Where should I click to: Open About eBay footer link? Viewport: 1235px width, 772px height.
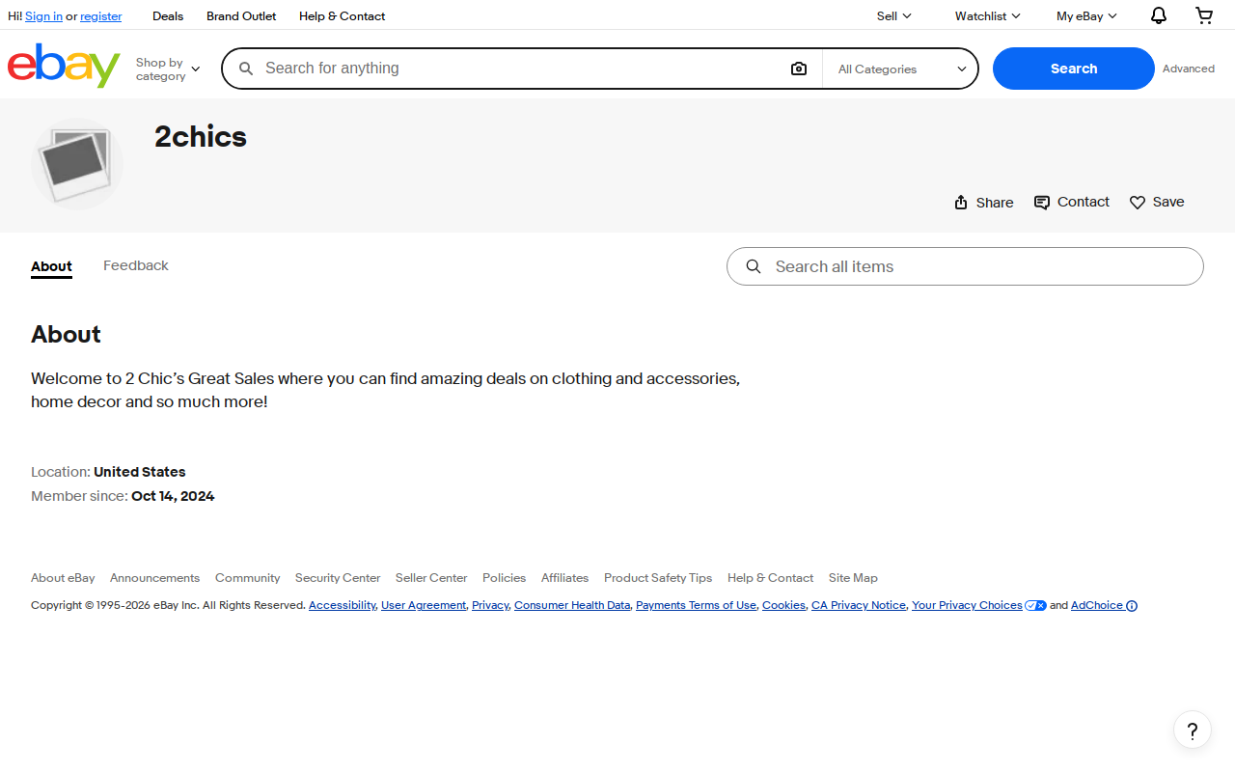tap(63, 578)
